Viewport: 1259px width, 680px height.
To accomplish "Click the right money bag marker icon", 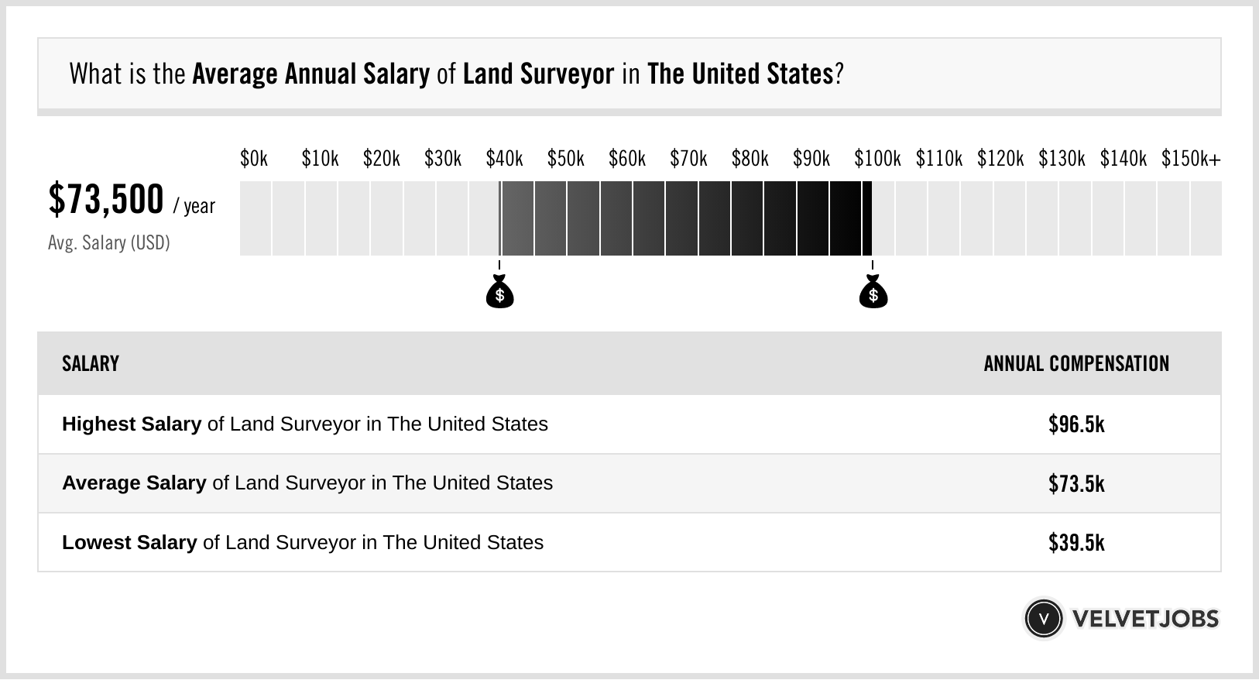I will [x=873, y=292].
